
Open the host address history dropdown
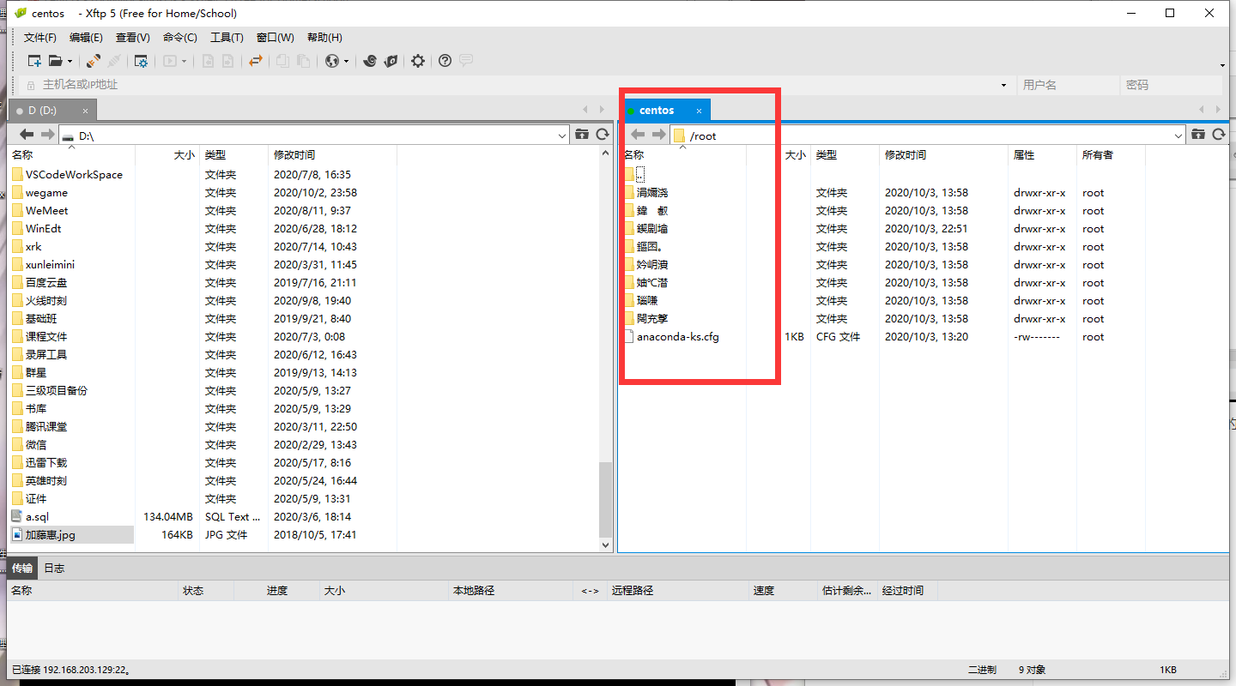coord(1003,86)
